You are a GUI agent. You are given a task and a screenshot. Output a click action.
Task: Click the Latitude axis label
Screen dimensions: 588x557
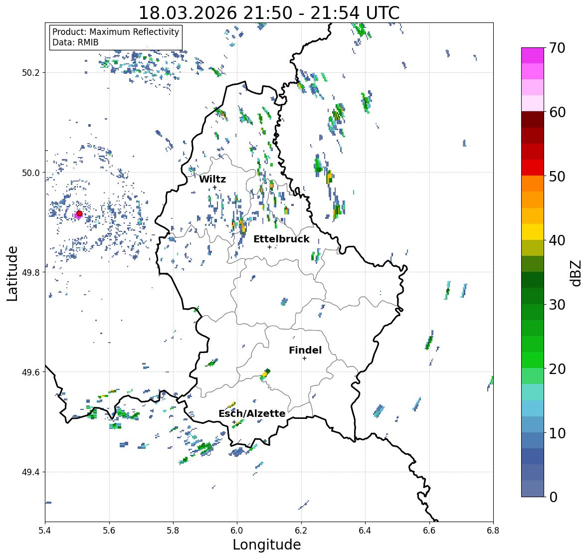[12, 273]
